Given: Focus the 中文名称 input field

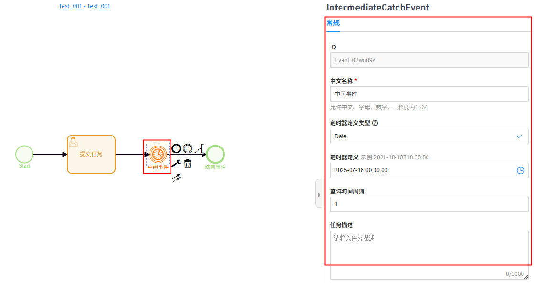Looking at the screenshot, I should 429,94.
